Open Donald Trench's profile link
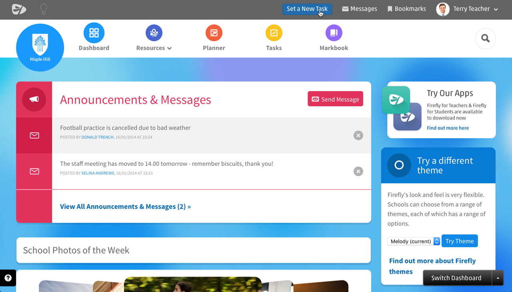 coord(98,137)
